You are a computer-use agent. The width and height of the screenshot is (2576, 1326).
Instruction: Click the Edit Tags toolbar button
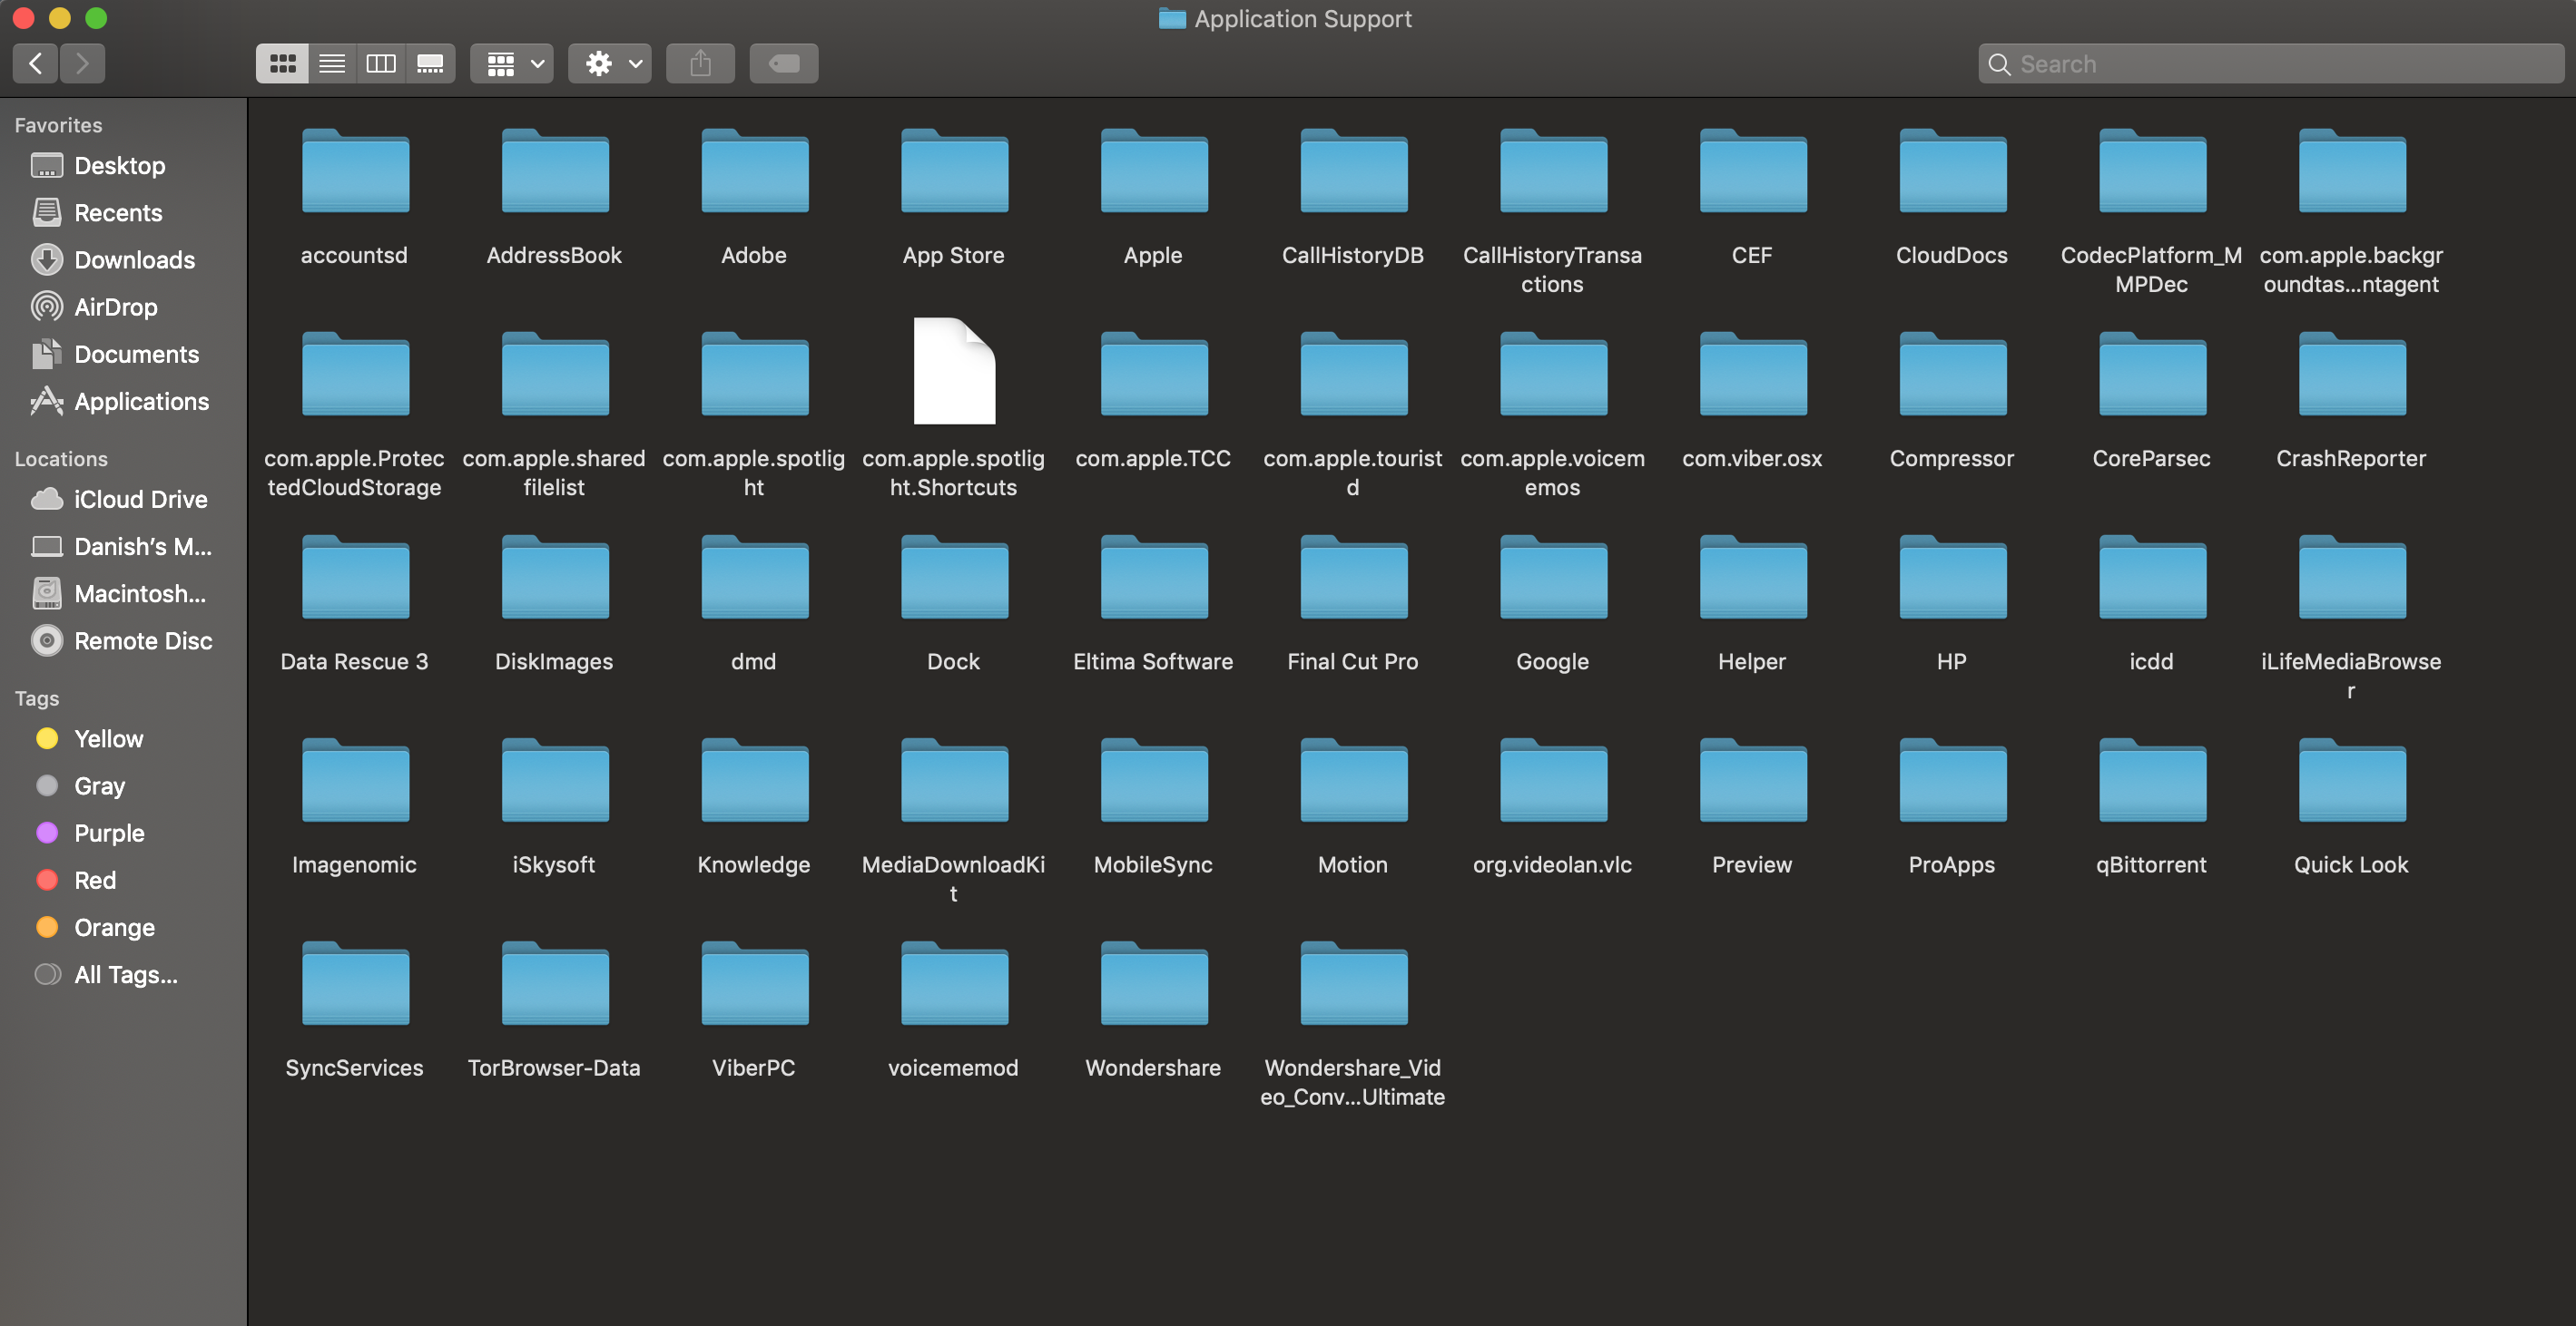783,64
